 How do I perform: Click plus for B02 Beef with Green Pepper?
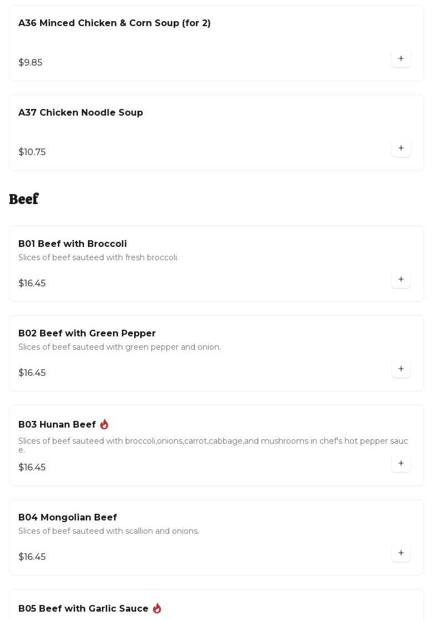[x=401, y=369]
